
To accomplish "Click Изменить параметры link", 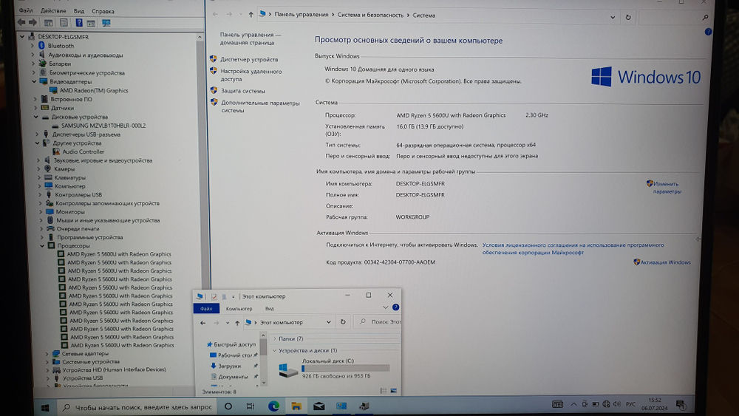I will click(667, 188).
